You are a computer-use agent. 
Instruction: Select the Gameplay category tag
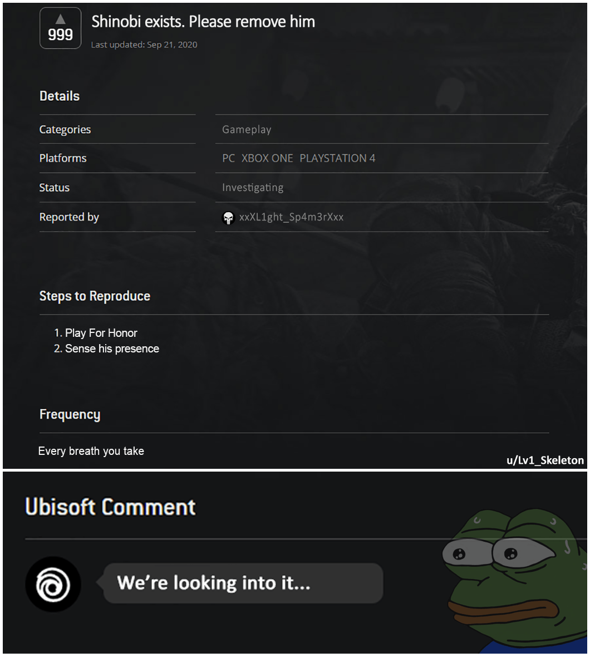247,130
